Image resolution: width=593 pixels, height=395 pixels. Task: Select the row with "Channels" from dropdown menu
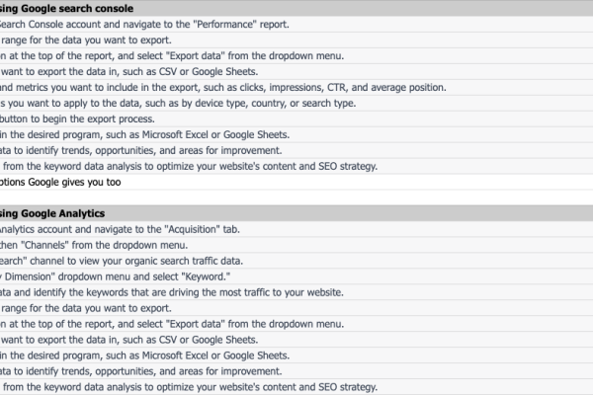tap(296, 245)
